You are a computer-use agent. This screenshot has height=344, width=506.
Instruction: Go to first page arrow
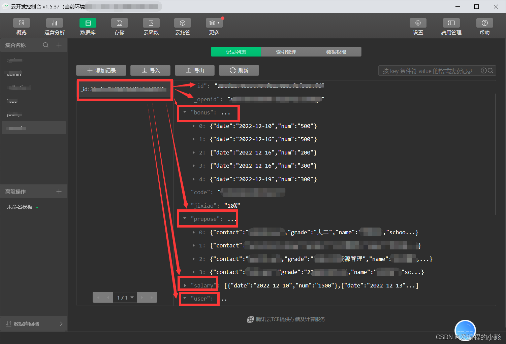point(98,298)
